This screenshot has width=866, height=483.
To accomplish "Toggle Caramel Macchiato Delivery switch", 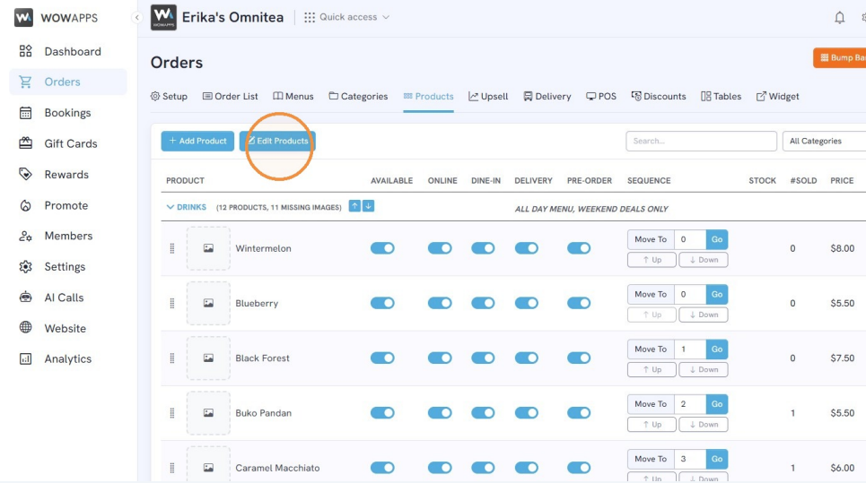I will 527,468.
